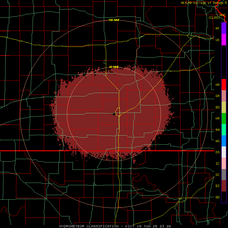The height and width of the screenshot is (228, 228).
Task: Click the brown BI legend swatch
Action: click(x=224, y=186)
